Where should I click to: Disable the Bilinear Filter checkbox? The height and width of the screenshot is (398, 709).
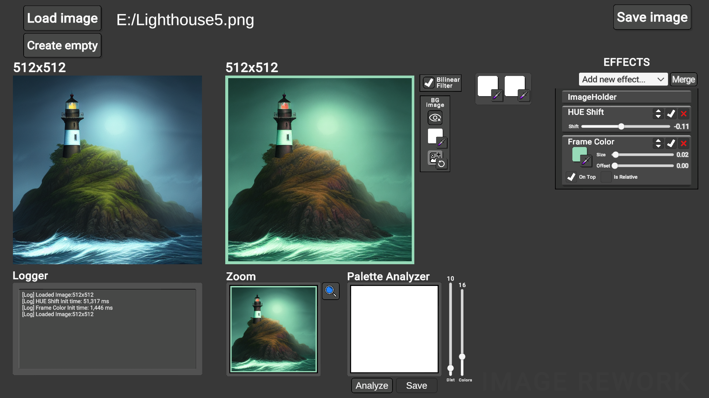(429, 83)
